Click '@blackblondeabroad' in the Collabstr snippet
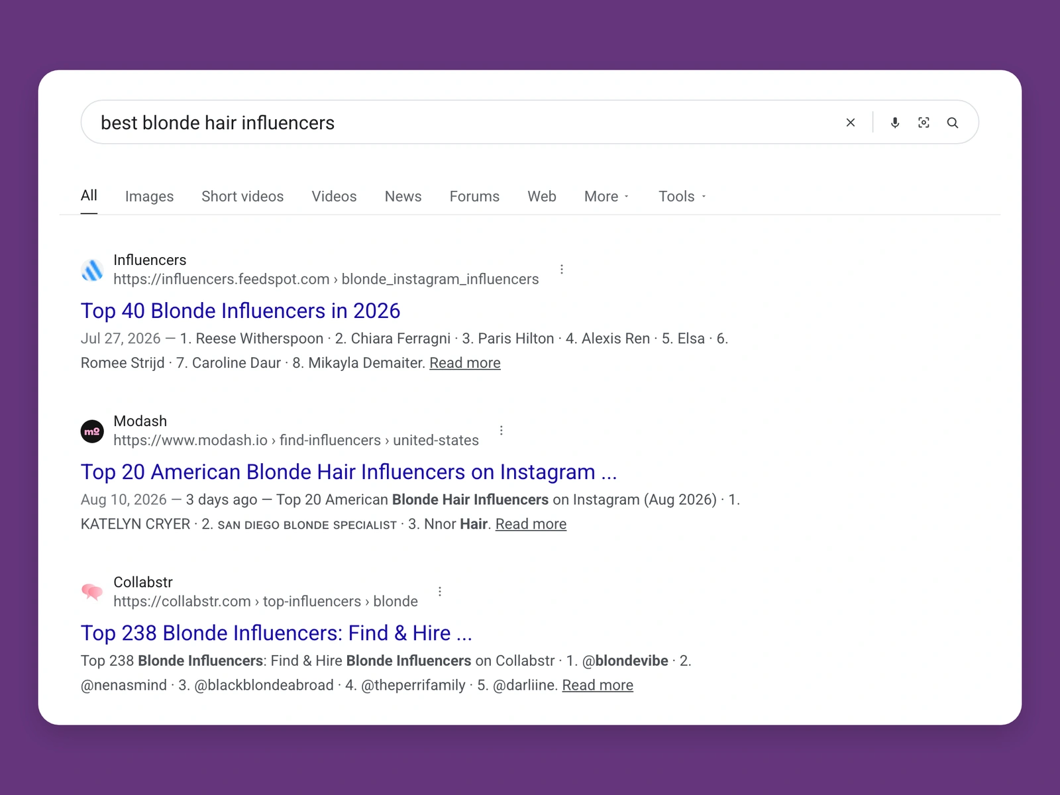 pyautogui.click(x=264, y=685)
